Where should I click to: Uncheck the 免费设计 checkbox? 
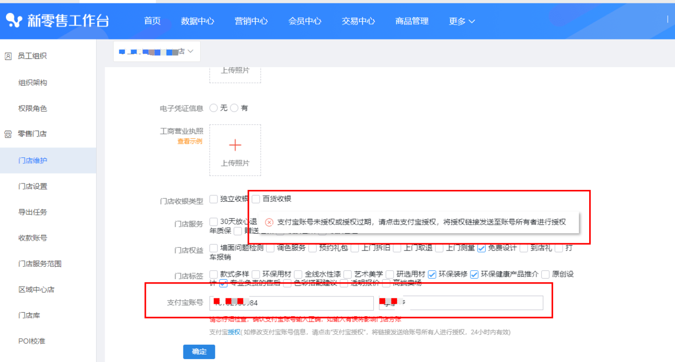(481, 248)
